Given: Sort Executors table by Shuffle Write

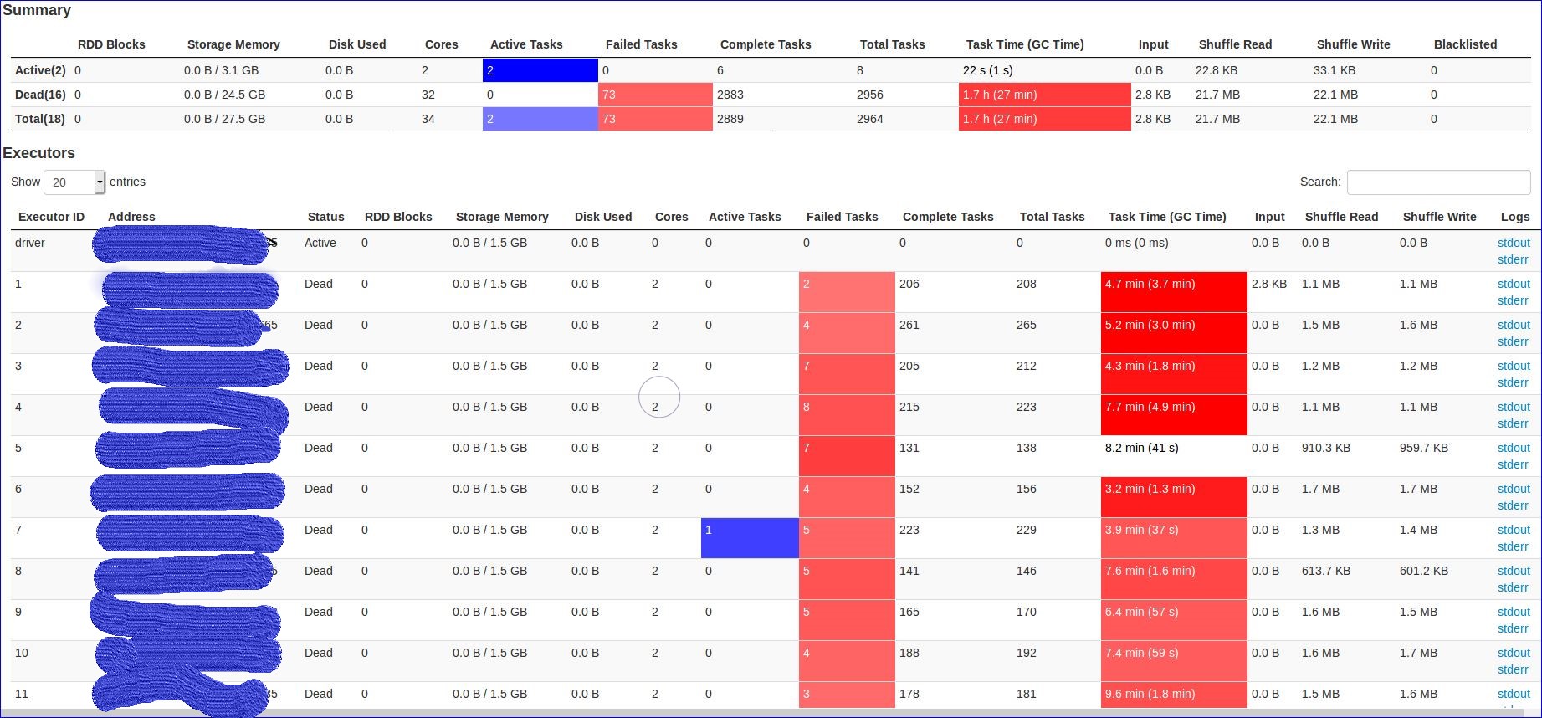Looking at the screenshot, I should pyautogui.click(x=1439, y=217).
